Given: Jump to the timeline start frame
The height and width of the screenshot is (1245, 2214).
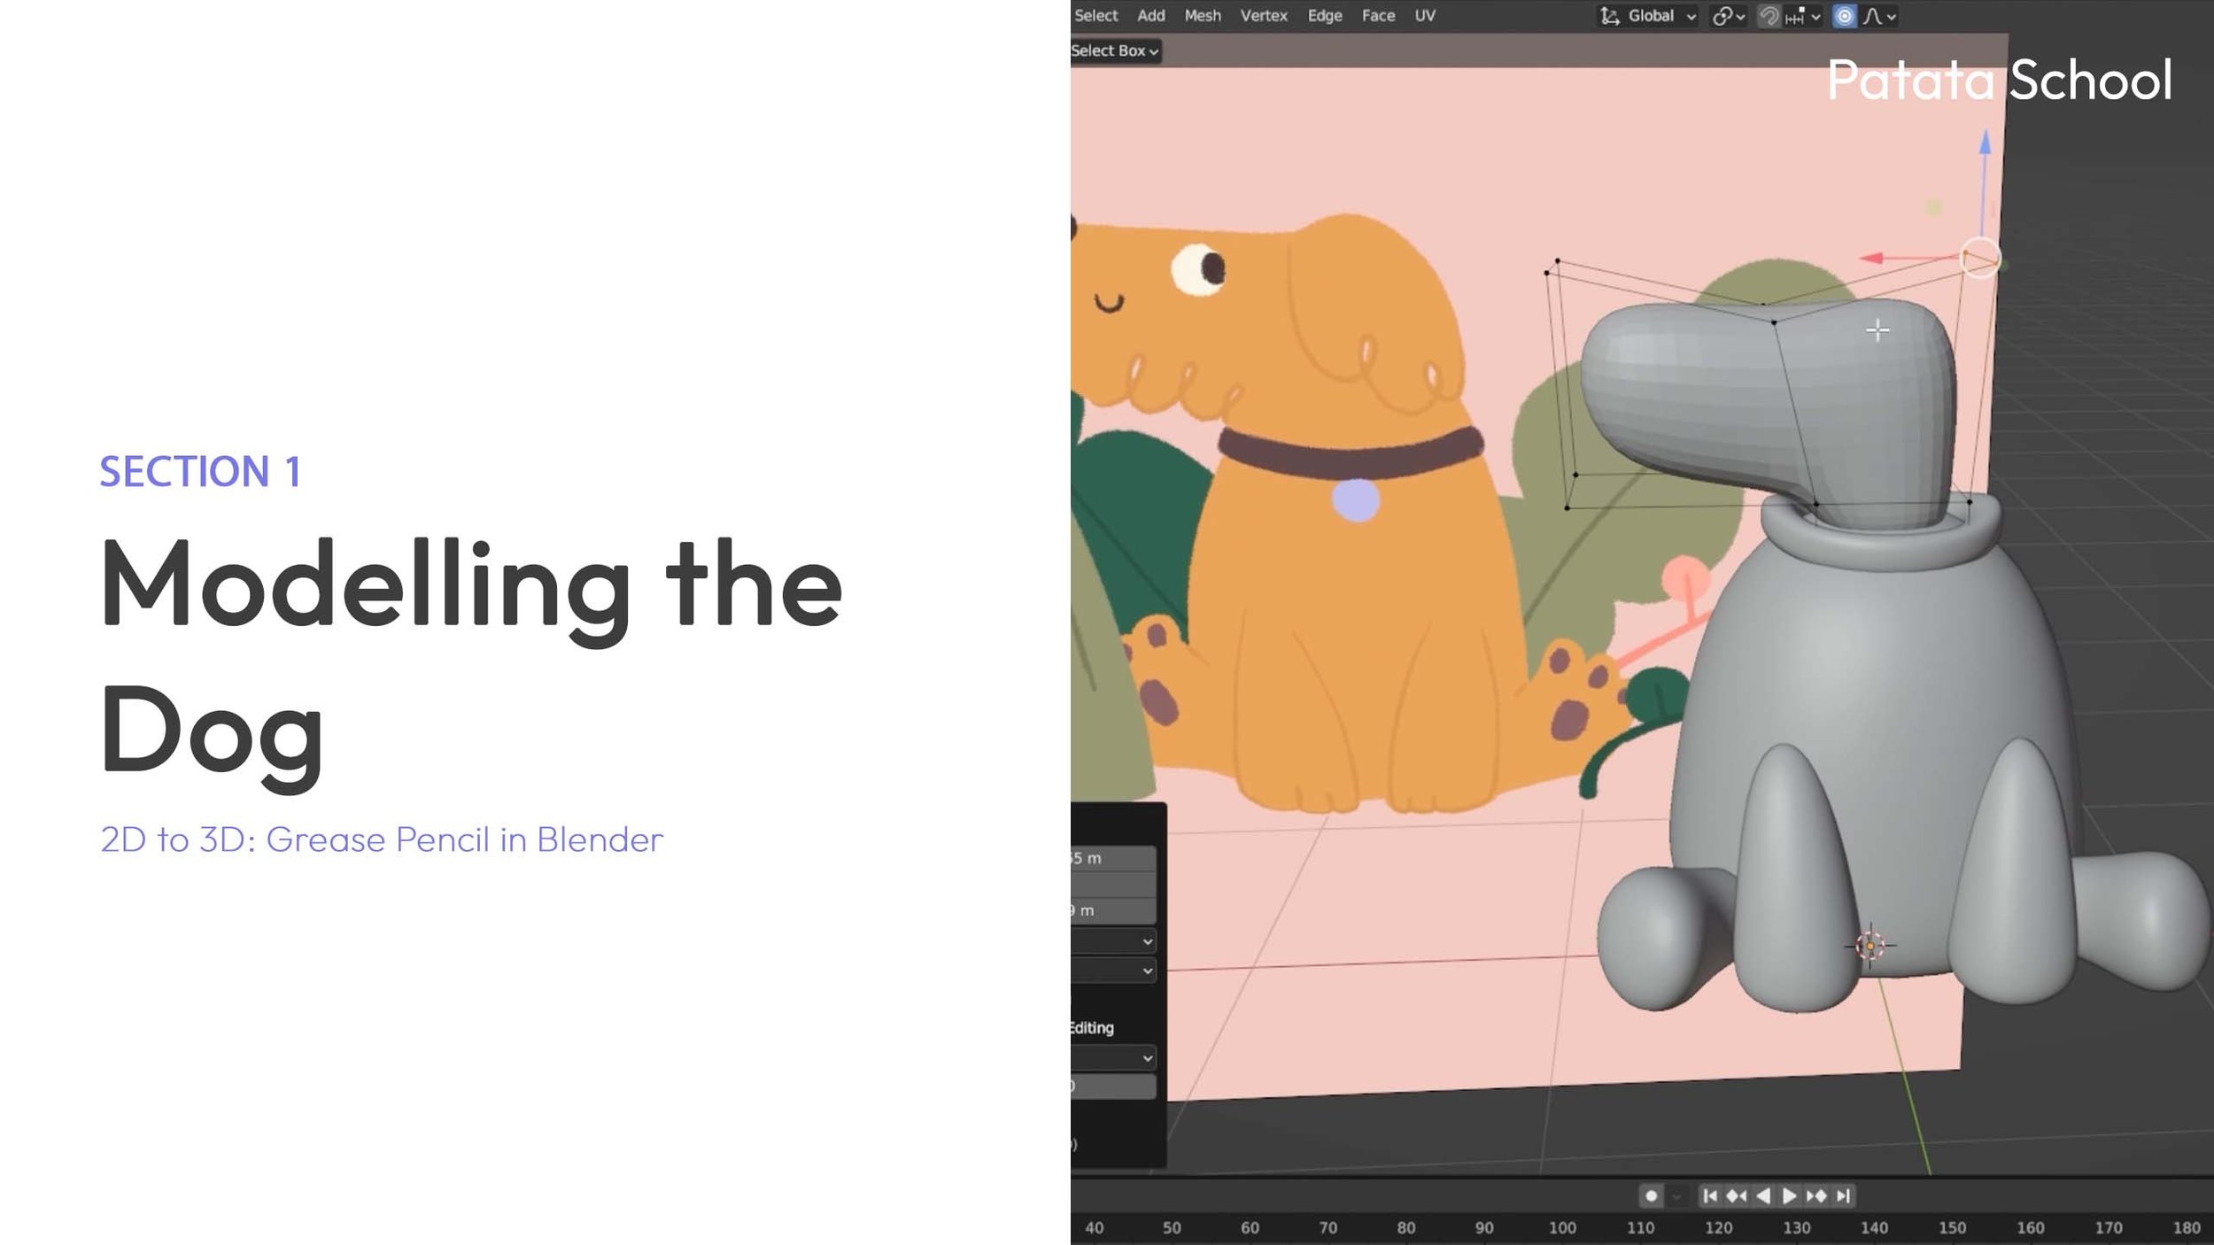Looking at the screenshot, I should point(1710,1196).
